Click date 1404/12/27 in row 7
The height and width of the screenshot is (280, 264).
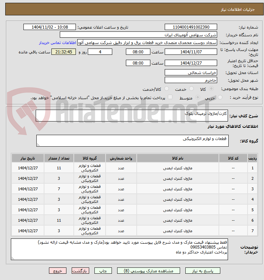coord(28,231)
